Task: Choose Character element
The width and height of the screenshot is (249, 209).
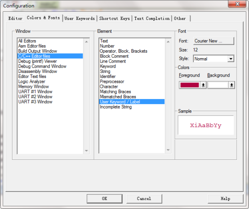Action: [x=132, y=86]
